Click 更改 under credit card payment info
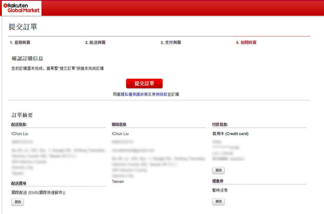Image resolution: width=324 pixels, height=214 pixels. 218,170
